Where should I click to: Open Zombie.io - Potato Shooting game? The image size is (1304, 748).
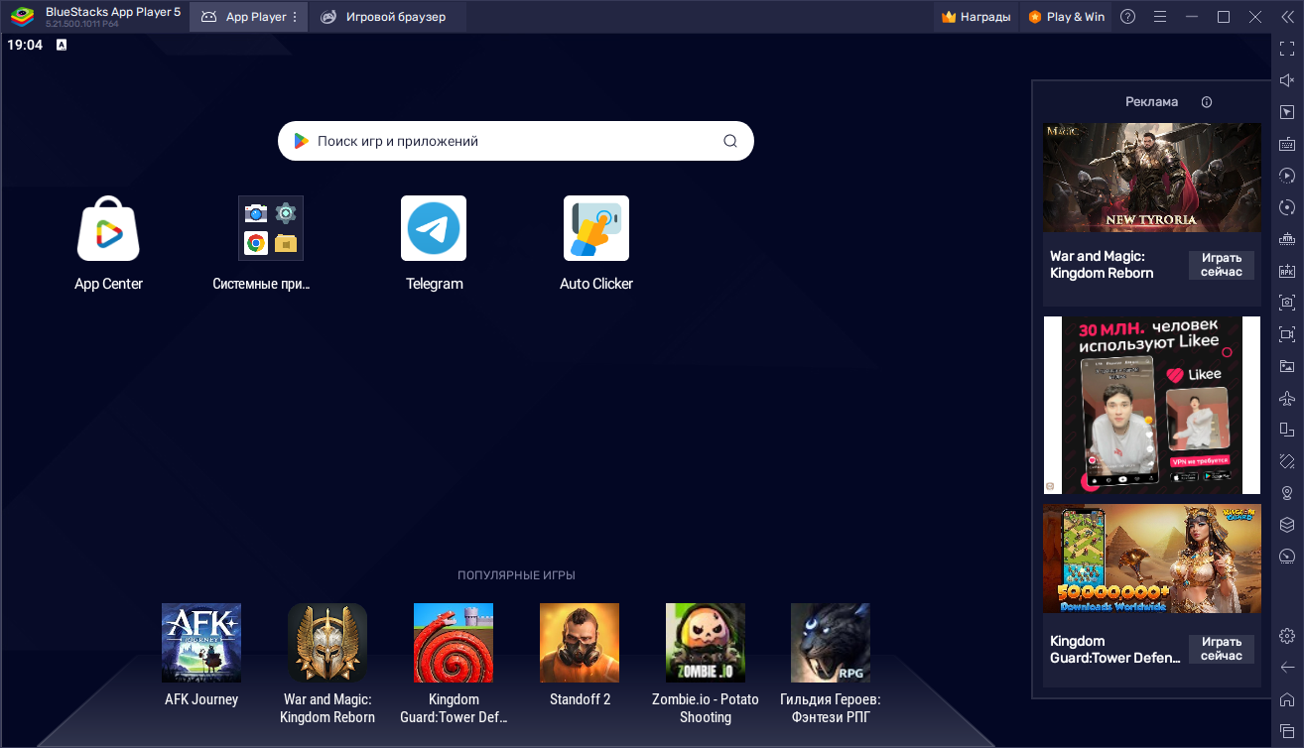point(706,643)
